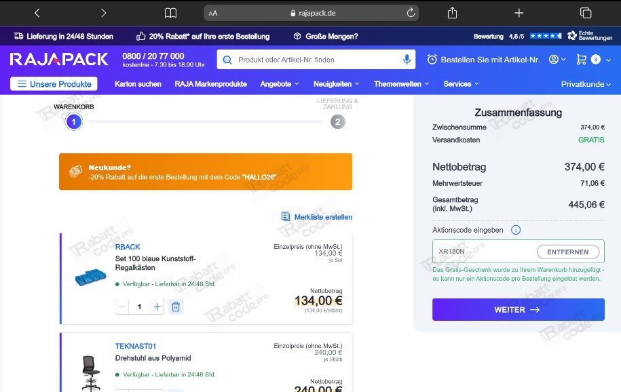The image size is (621, 392).
Task: Click the shopping cart icon
Action: point(581,60)
